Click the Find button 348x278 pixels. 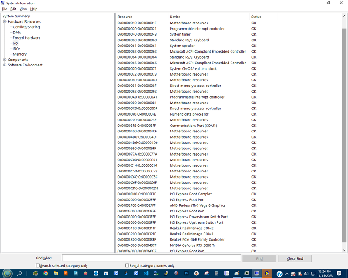259,258
